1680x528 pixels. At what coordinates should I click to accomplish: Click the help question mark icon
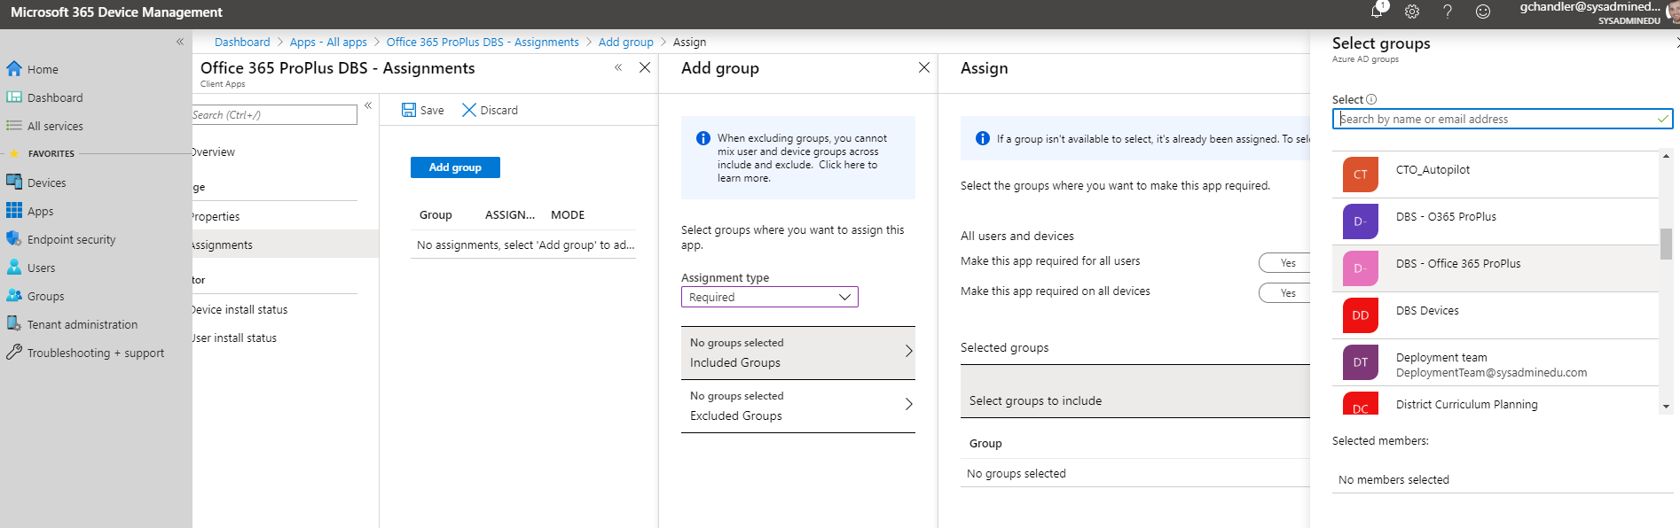(1448, 12)
